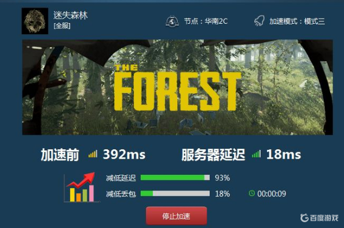Click the 93% latency reduction value
Viewport: 344px width, 228px height.
click(x=222, y=178)
